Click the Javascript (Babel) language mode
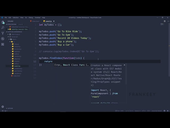Image resolution: width=170 pixels, height=128 pixels. pos(157,111)
